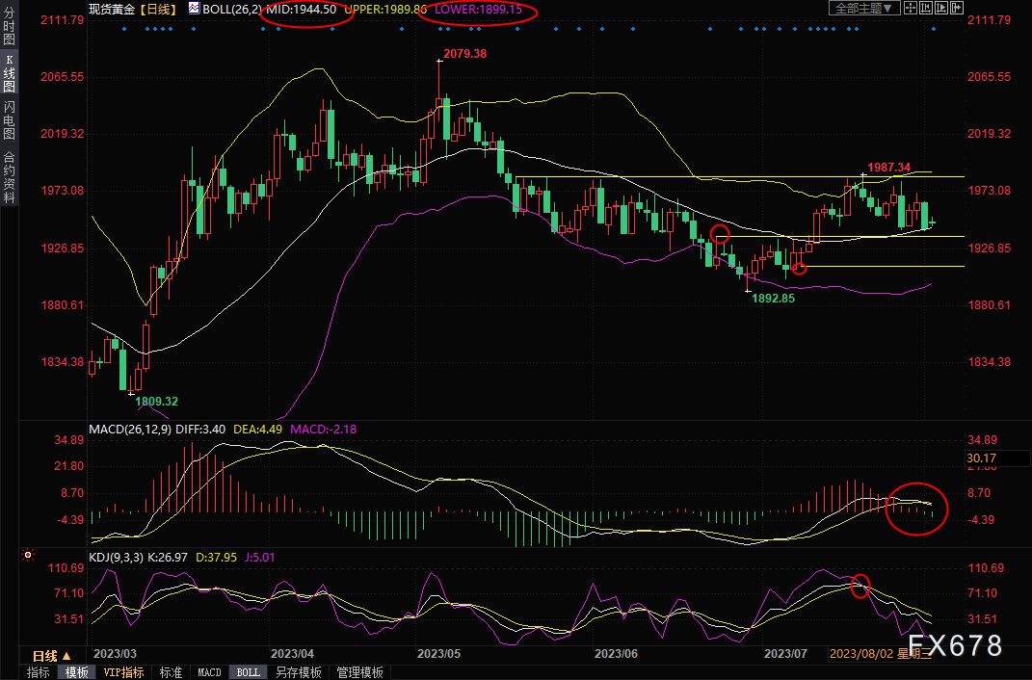The height and width of the screenshot is (680, 1032).
Task: Expand the 日线 period selector
Action: [x=52, y=655]
